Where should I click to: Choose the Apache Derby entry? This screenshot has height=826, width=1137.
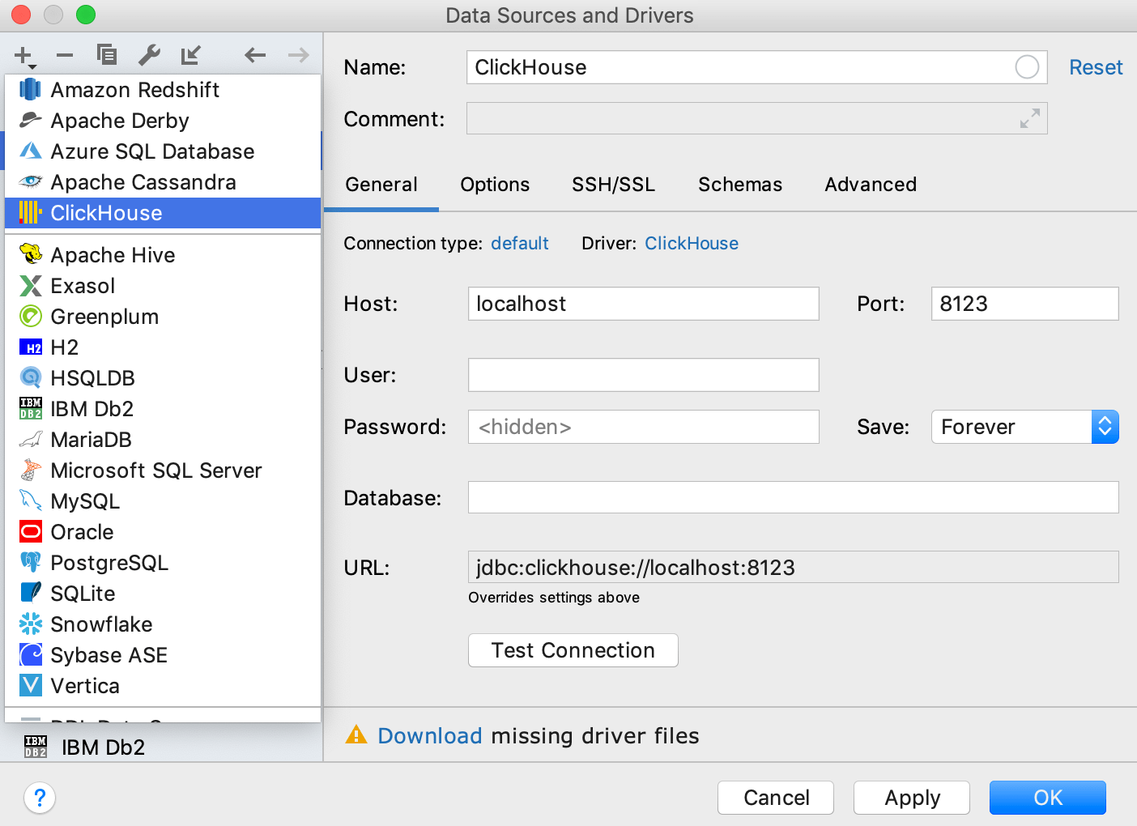[163, 121]
